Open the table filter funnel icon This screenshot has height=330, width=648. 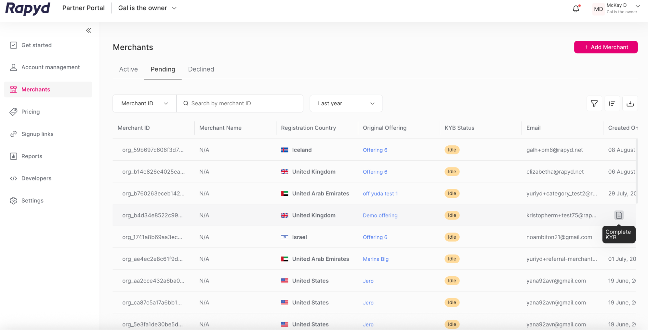pyautogui.click(x=594, y=103)
